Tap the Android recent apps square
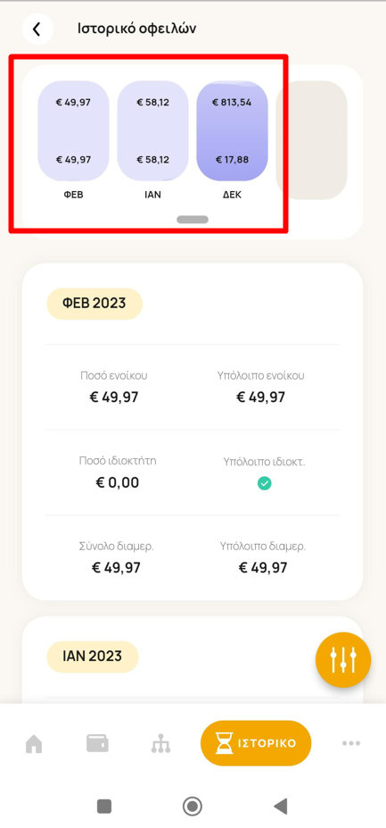This screenshot has width=386, height=828. pyautogui.click(x=104, y=807)
